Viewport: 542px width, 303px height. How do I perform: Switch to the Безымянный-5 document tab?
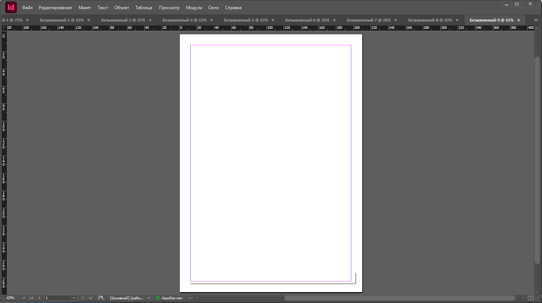246,20
